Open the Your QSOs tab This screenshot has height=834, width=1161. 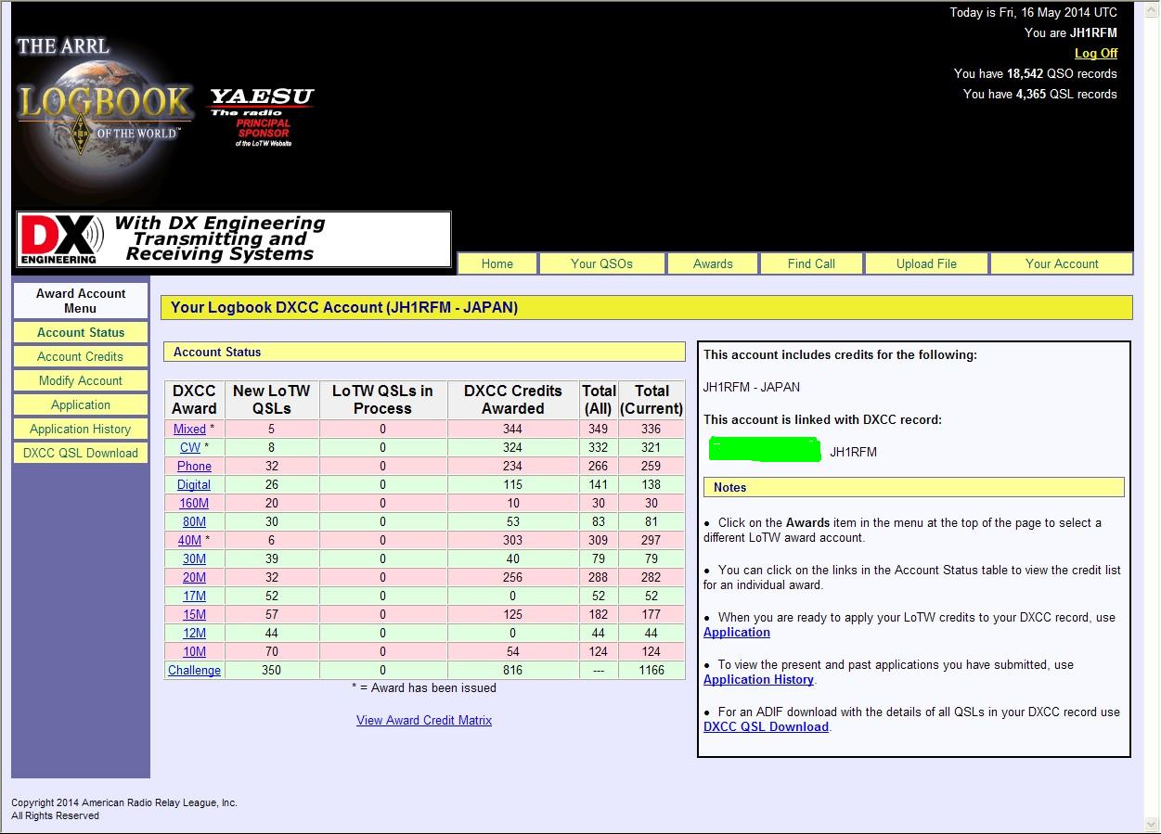(x=601, y=263)
